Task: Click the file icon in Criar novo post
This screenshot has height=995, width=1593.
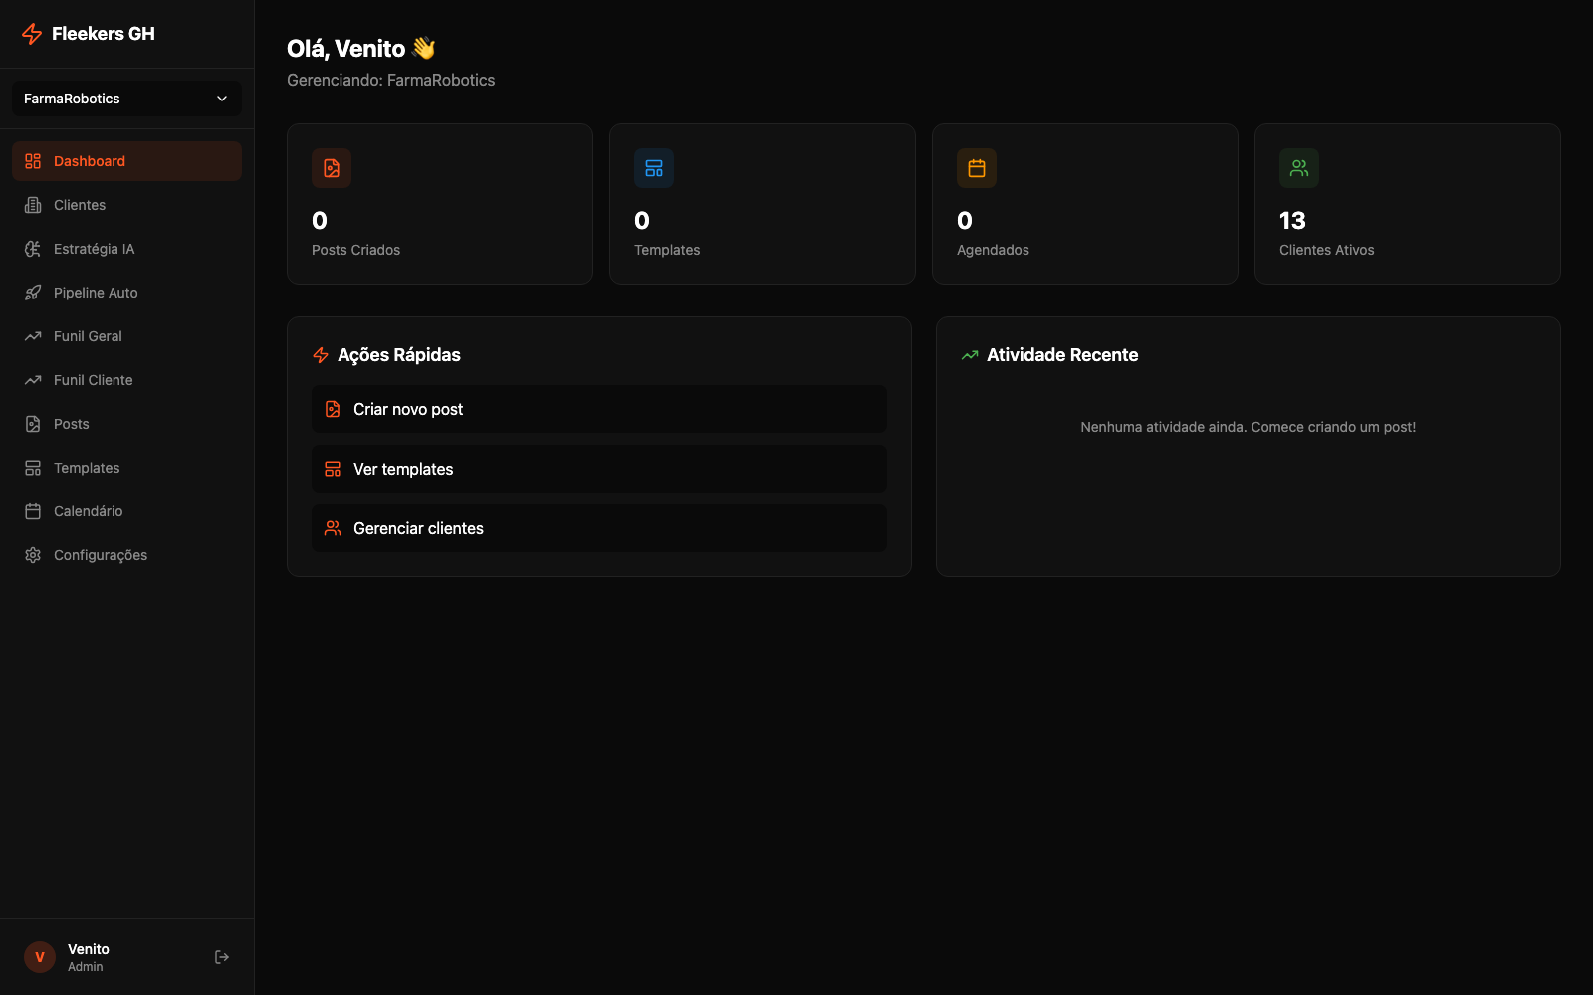Action: tap(333, 409)
